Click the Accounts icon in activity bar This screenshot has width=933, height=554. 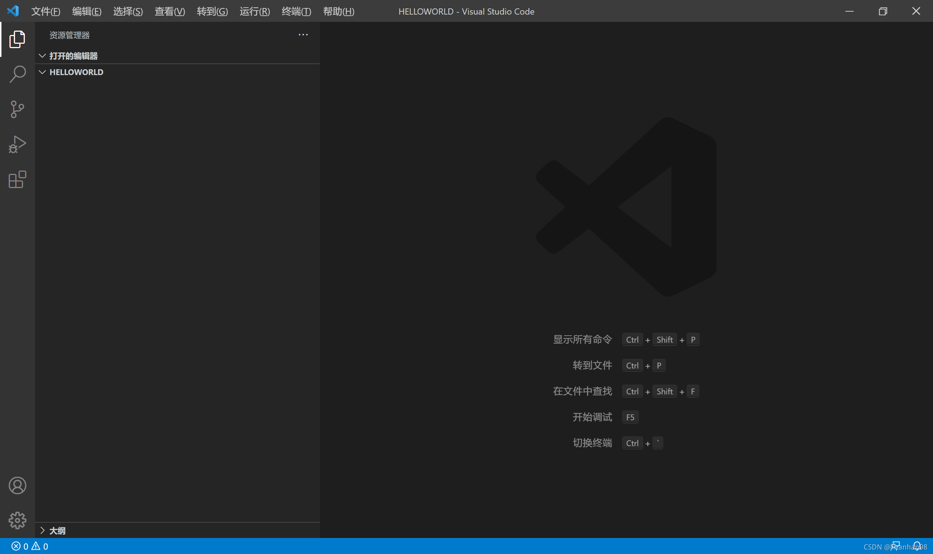click(17, 485)
